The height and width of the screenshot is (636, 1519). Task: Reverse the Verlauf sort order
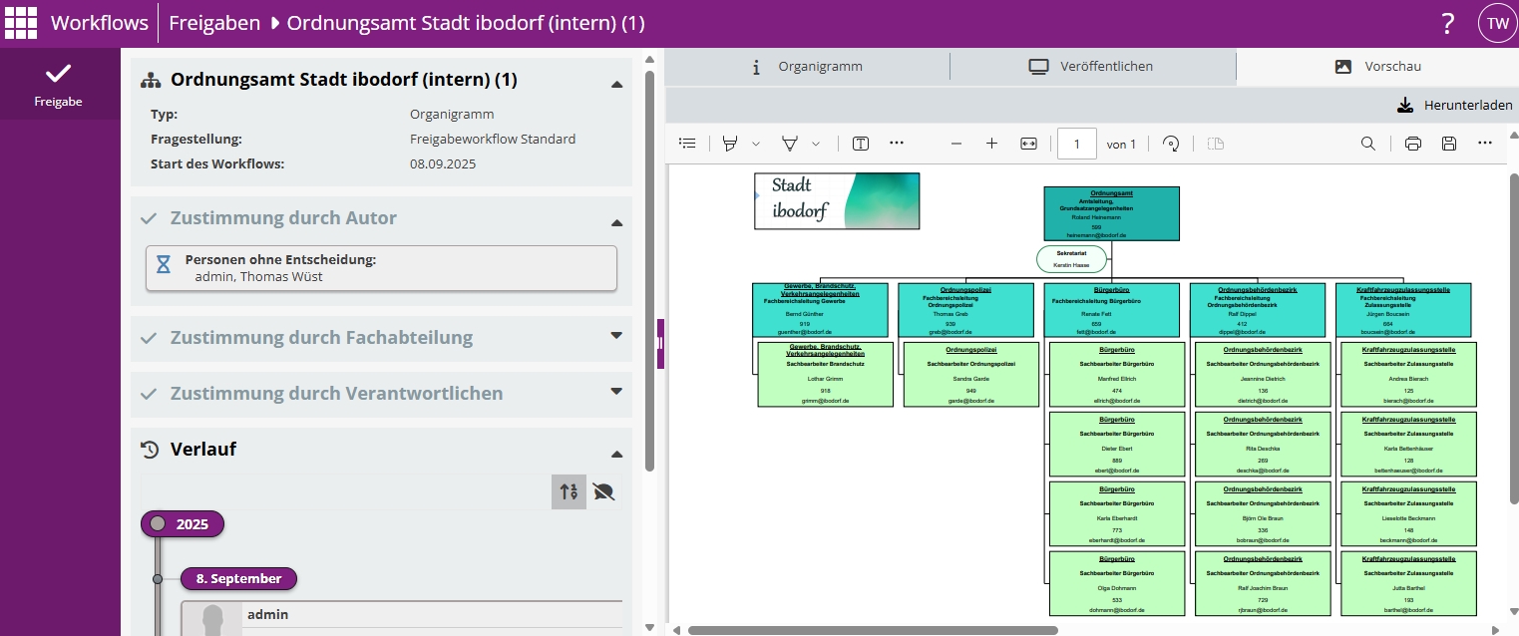pyautogui.click(x=570, y=491)
